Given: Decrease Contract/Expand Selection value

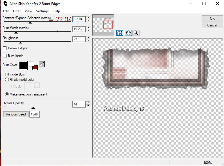Looking at the screenshot, I should coord(88,20).
